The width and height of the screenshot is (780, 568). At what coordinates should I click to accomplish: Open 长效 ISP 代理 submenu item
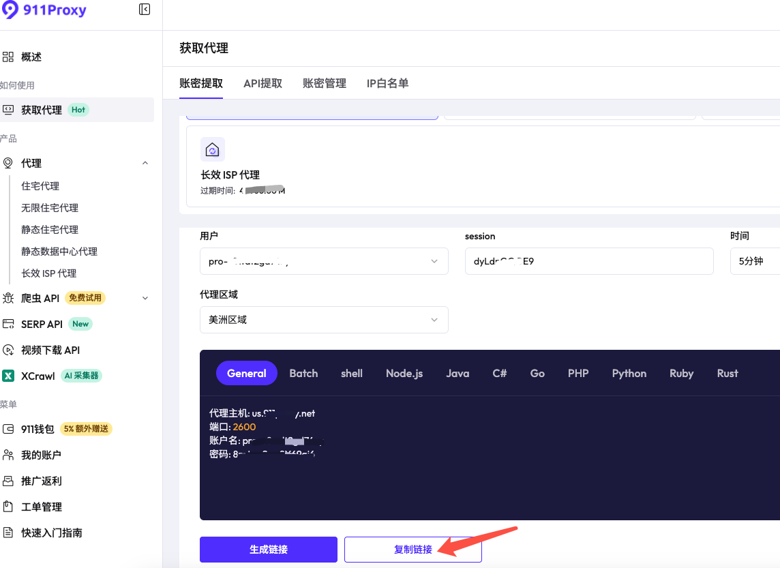(49, 273)
